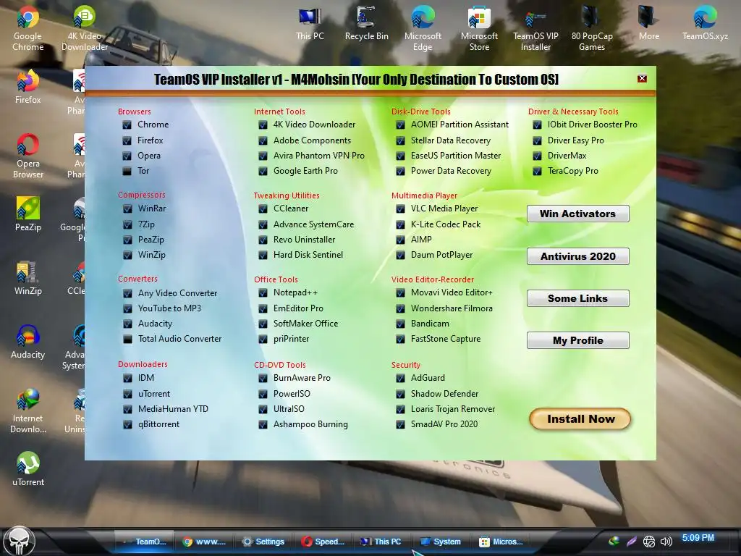Switch to the TeamO... taskbar item
Viewport: 741px width, 556px height.
pyautogui.click(x=144, y=542)
